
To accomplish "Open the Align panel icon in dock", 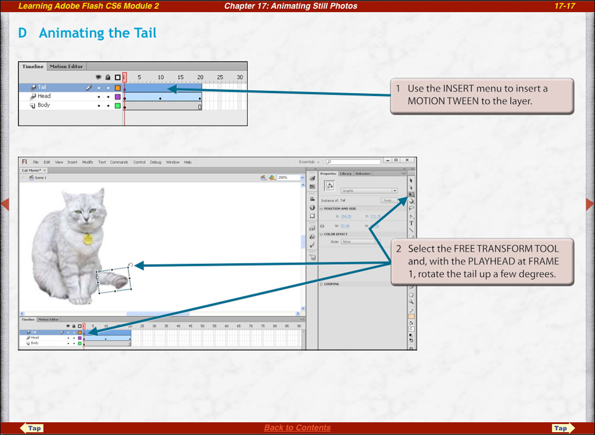I will pos(312,199).
